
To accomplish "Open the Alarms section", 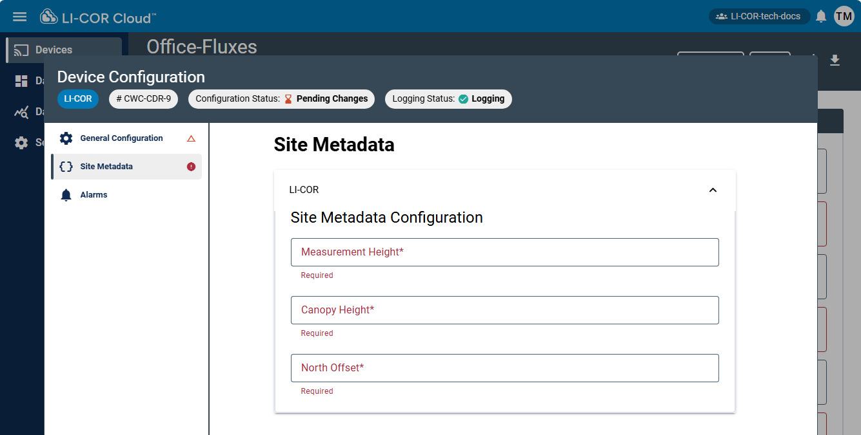I will (126, 195).
